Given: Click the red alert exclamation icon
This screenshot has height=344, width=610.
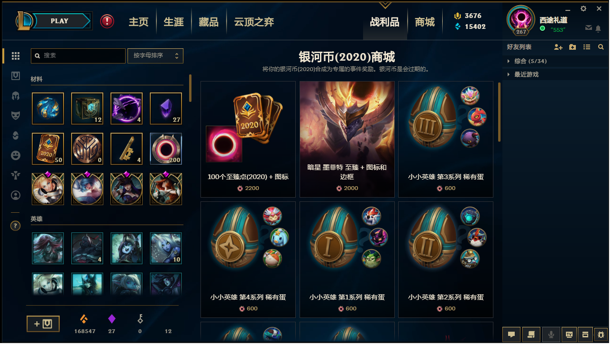Looking at the screenshot, I should click(107, 21).
